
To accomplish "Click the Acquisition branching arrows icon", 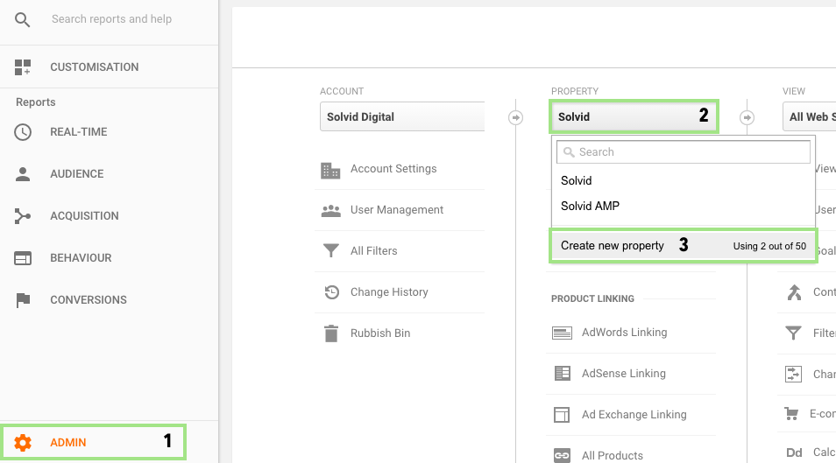I will [23, 216].
